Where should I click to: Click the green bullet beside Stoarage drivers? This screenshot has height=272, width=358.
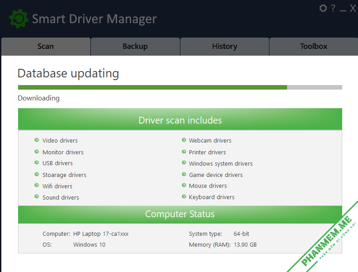click(37, 174)
